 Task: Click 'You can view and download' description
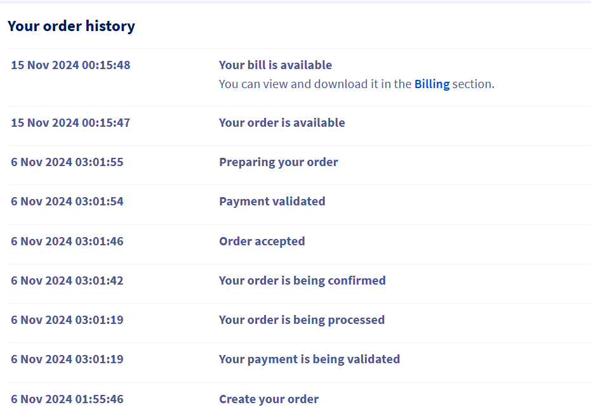pyautogui.click(x=357, y=84)
